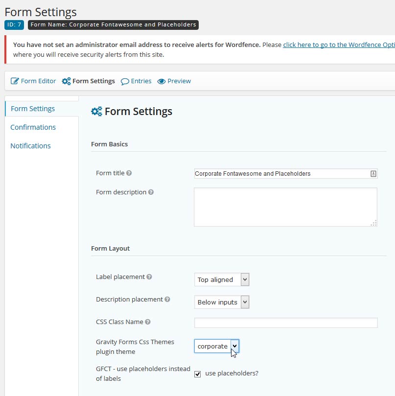
Task: Click the contact card icon in Form title field
Action: pyautogui.click(x=373, y=174)
